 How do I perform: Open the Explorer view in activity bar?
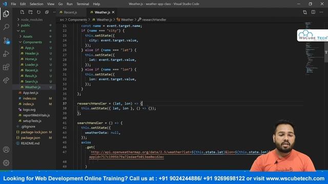point(6,14)
